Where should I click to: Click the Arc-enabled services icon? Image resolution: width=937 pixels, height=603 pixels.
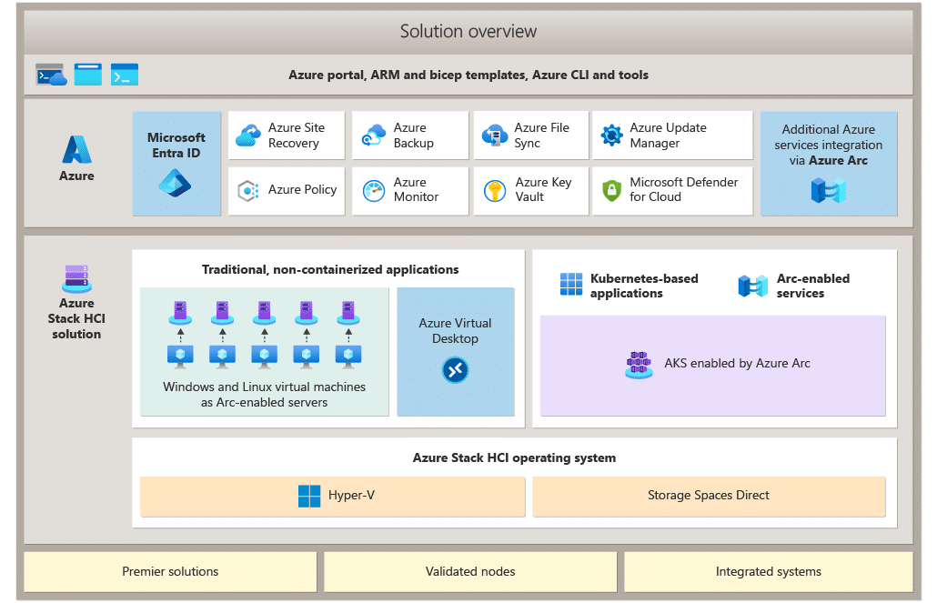pyautogui.click(x=753, y=286)
